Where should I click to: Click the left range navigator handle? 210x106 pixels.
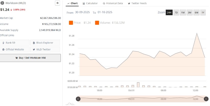tap(78, 99)
